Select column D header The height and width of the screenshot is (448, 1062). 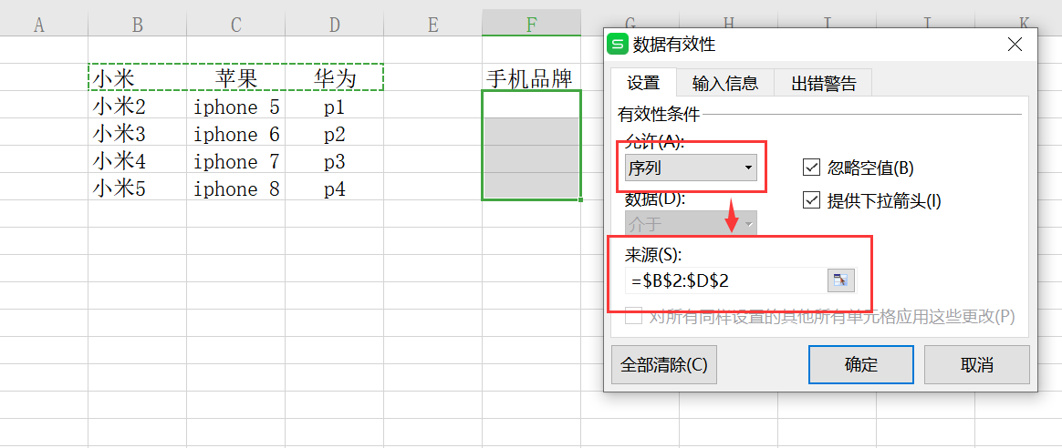(x=335, y=25)
